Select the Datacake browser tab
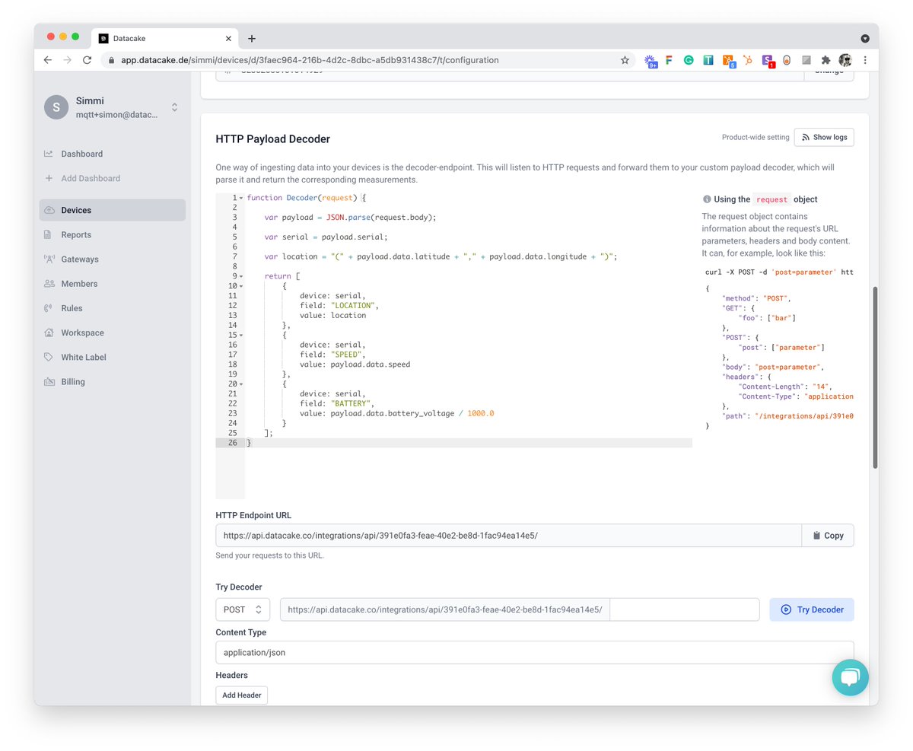 (x=164, y=38)
